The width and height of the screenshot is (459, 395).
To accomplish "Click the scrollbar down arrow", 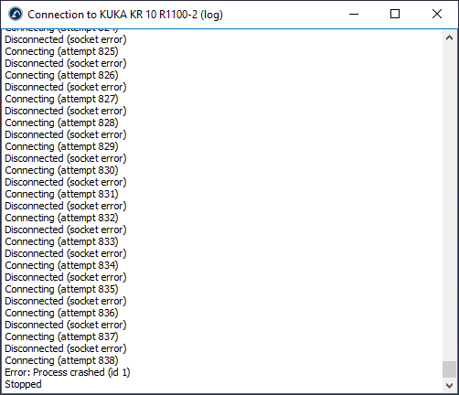I will pyautogui.click(x=449, y=386).
